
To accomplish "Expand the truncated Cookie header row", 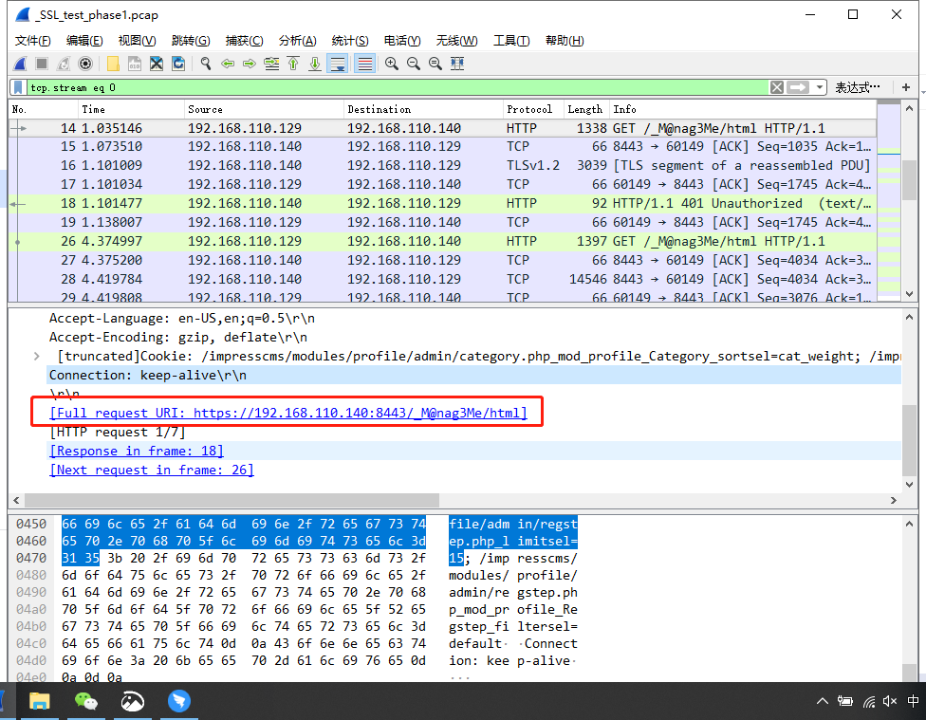I will 37,357.
